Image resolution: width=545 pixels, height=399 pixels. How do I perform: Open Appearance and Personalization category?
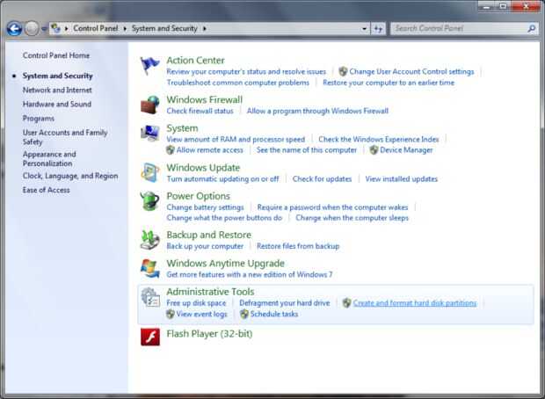(49, 158)
